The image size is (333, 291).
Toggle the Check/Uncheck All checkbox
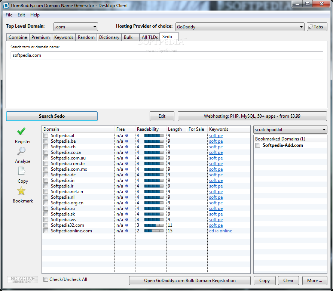coord(46,279)
